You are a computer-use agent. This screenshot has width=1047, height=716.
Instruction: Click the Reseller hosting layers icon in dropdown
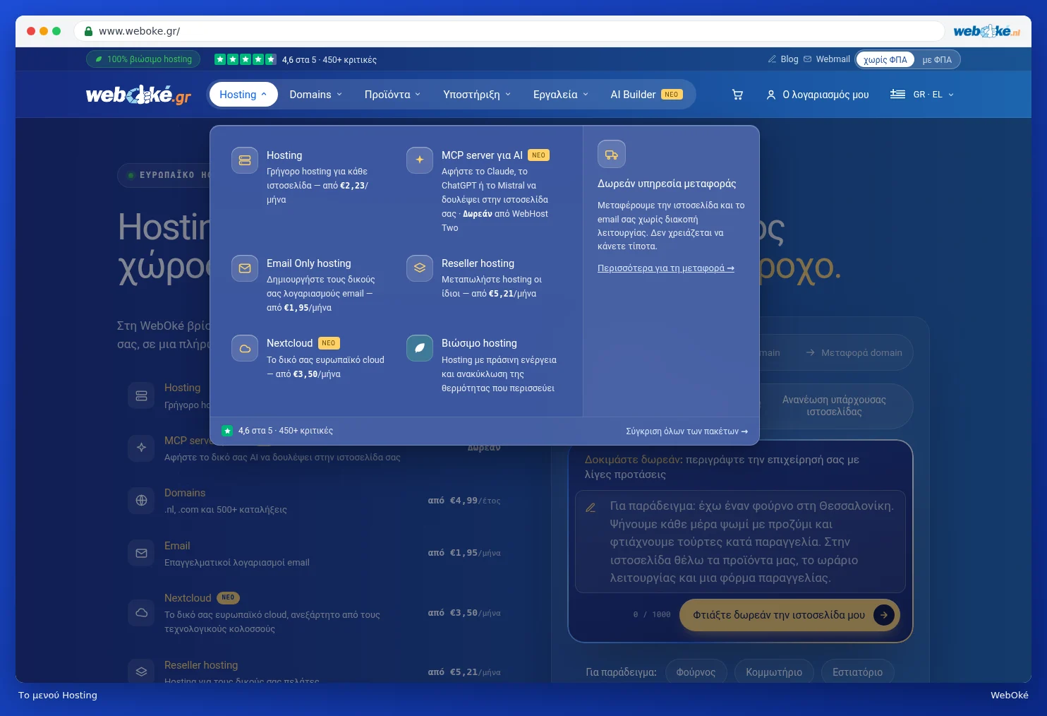(420, 268)
